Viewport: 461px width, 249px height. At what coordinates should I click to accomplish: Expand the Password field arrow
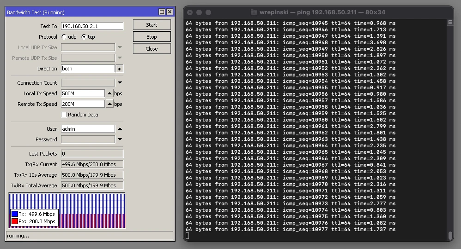[x=120, y=139]
